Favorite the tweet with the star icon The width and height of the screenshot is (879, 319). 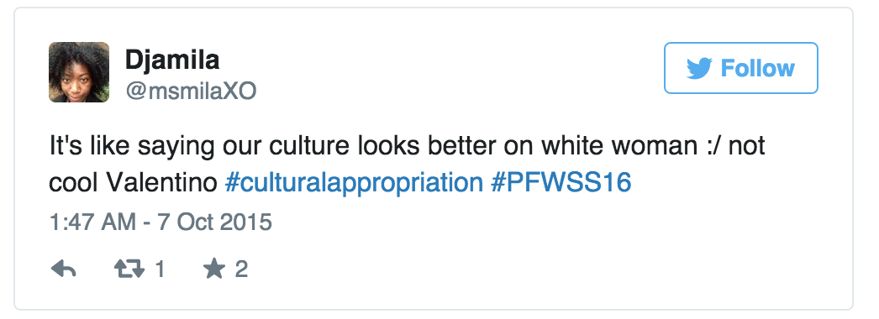[213, 269]
